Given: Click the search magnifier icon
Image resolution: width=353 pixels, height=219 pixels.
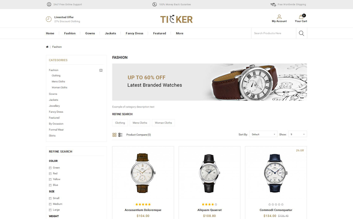Looking at the screenshot, I should 301,33.
